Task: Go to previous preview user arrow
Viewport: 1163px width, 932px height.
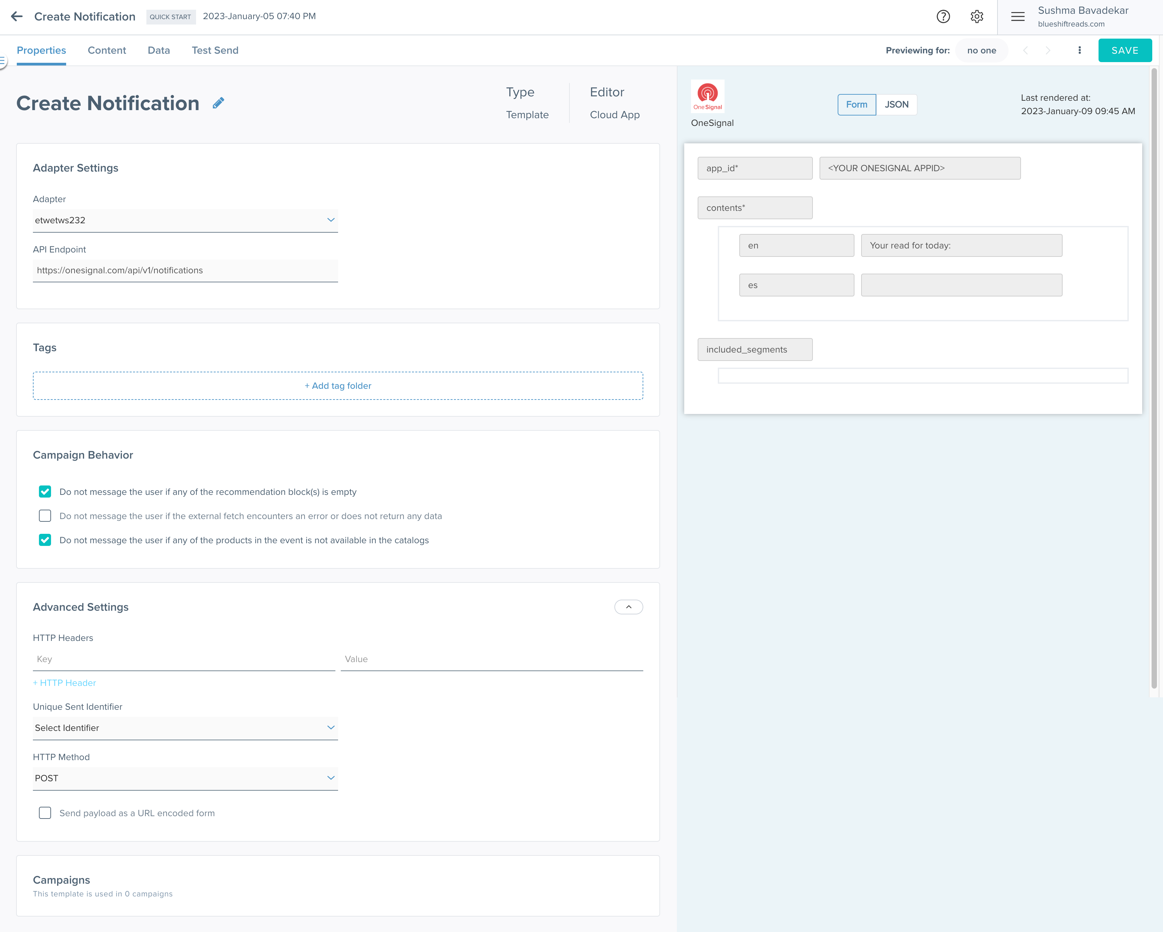Action: [1025, 50]
